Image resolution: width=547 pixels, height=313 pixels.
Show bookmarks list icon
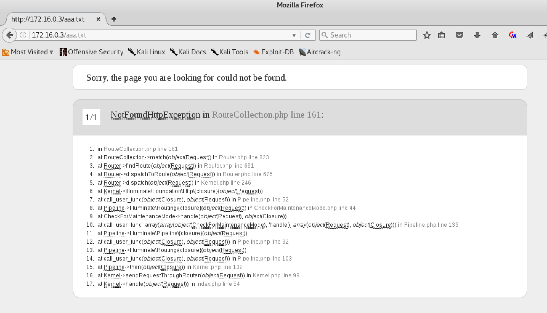pos(441,35)
